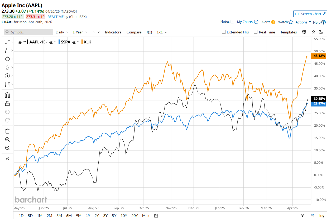Click the Full Screen Chart button

point(310,14)
